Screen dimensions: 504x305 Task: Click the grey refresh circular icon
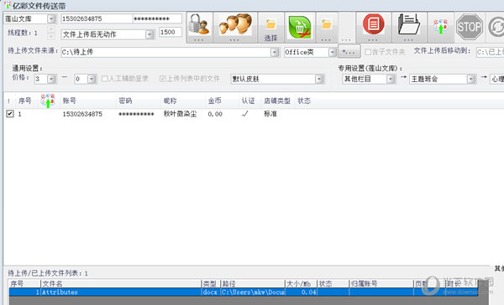(496, 28)
